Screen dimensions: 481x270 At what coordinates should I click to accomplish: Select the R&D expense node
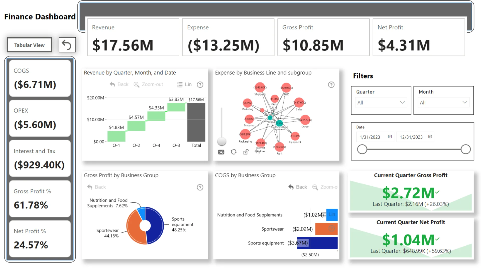coord(286,88)
